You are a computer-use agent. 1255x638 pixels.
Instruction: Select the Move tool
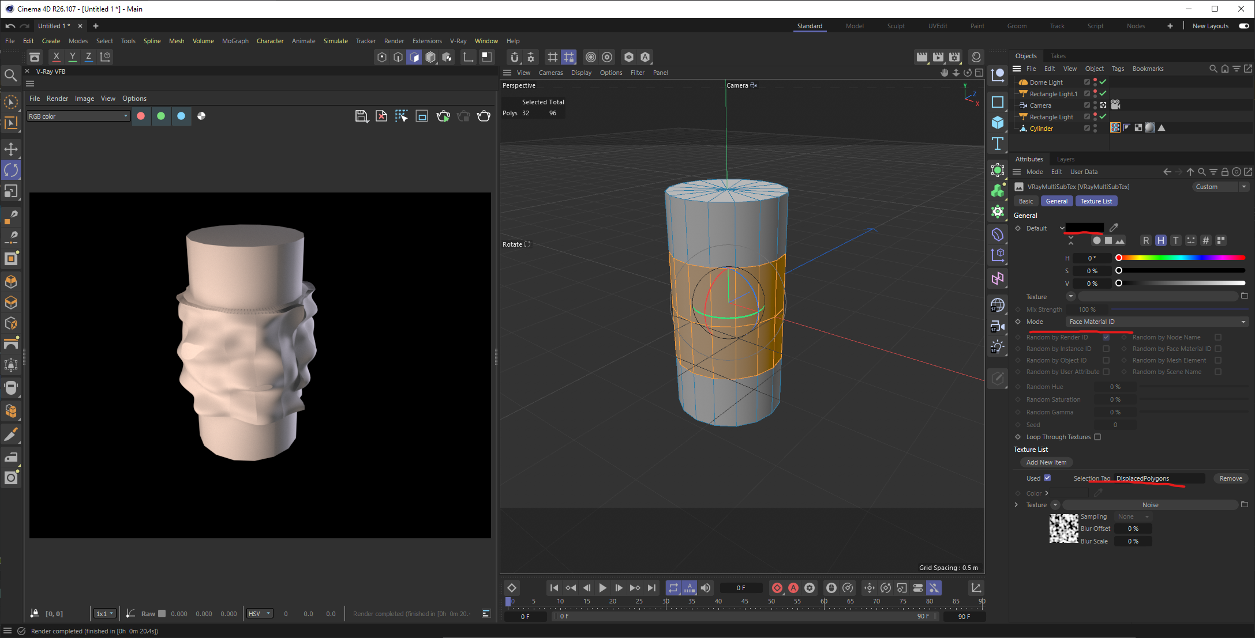coord(11,149)
